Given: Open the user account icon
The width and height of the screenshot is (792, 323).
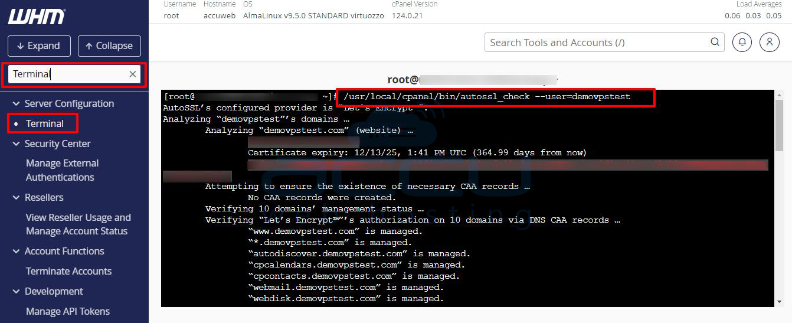Looking at the screenshot, I should [769, 42].
